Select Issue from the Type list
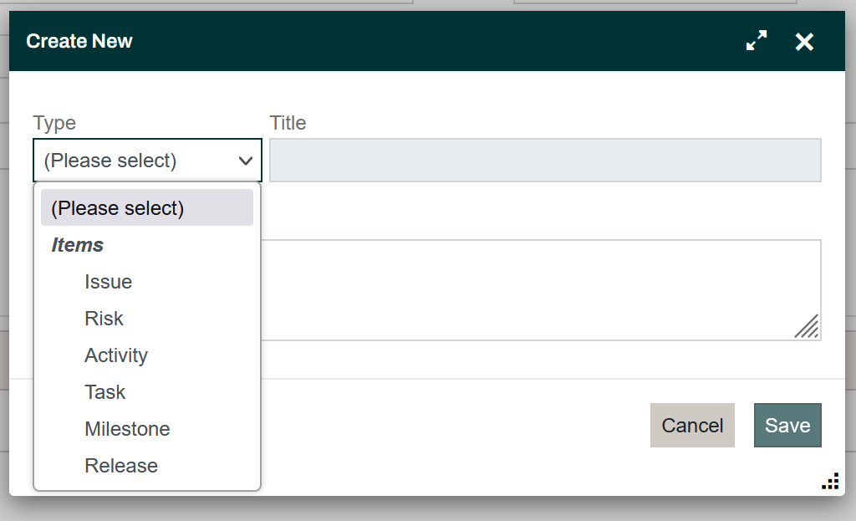 tap(108, 282)
